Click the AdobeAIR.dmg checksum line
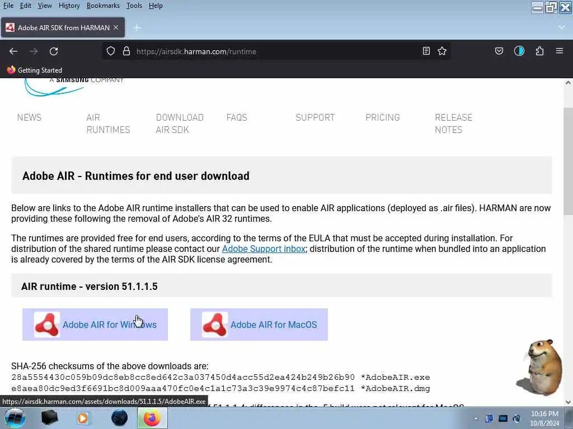The height and width of the screenshot is (429, 573). point(220,389)
